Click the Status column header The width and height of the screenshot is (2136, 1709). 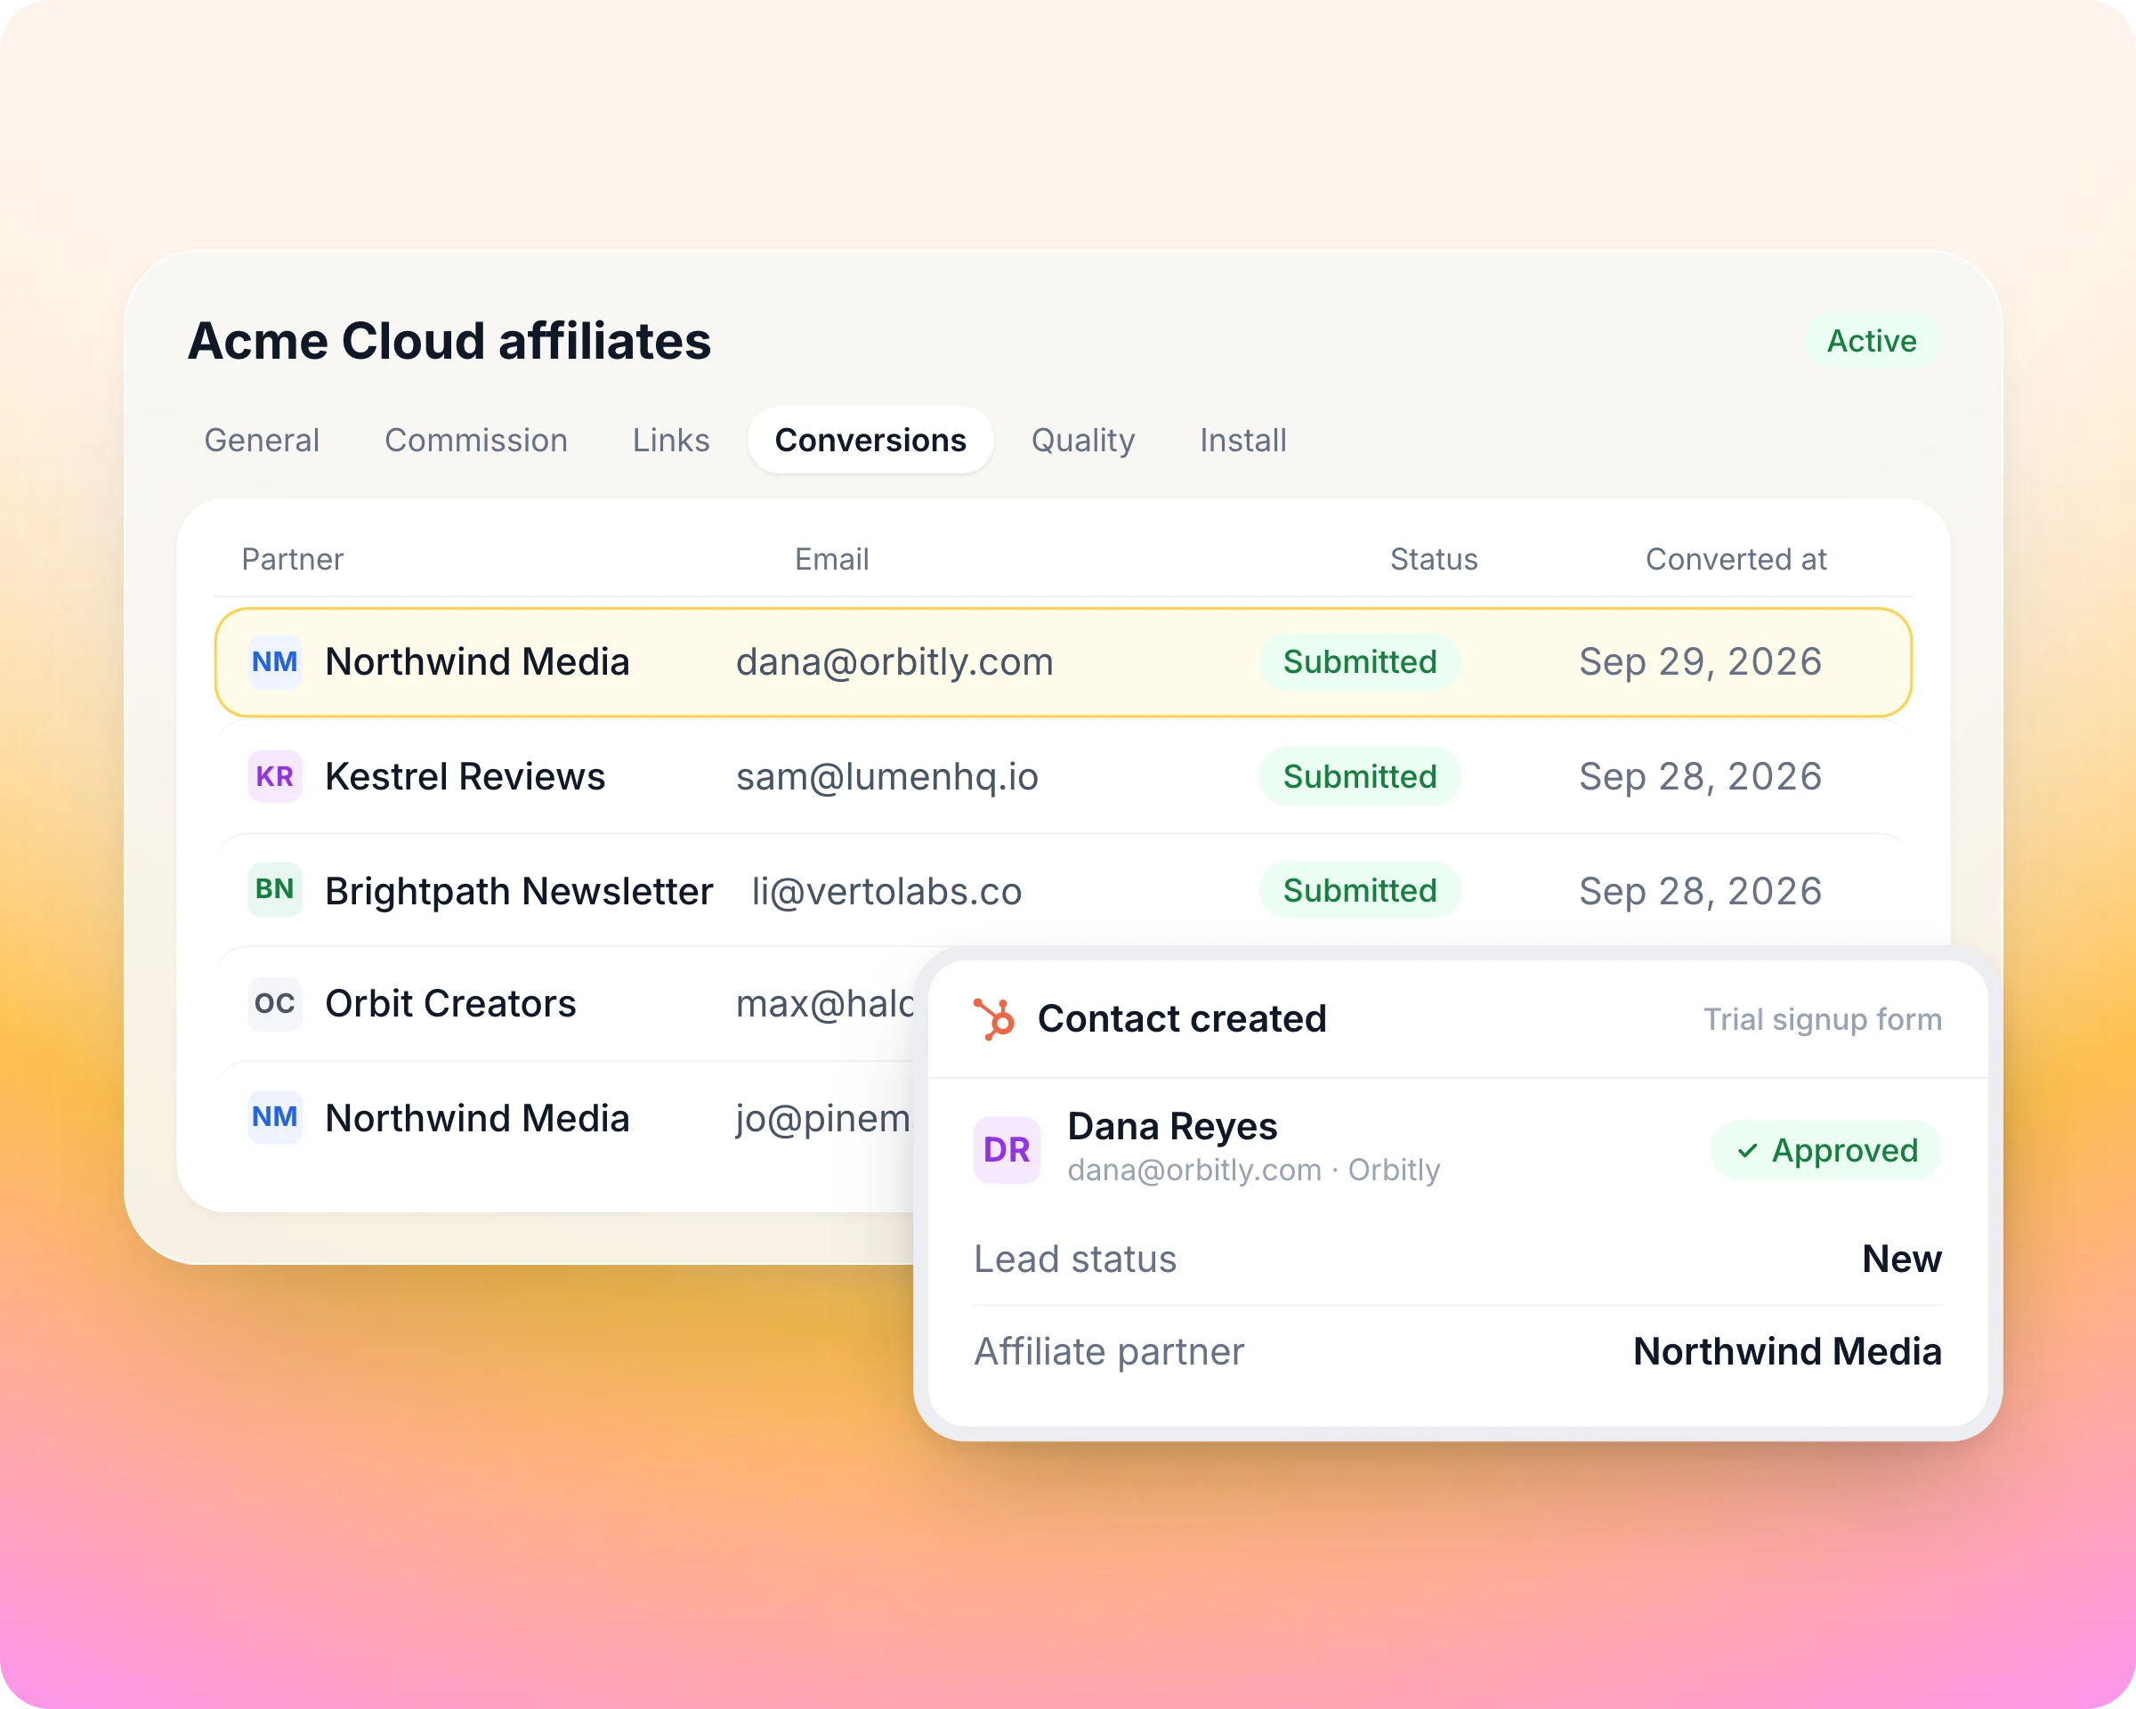pyautogui.click(x=1433, y=559)
